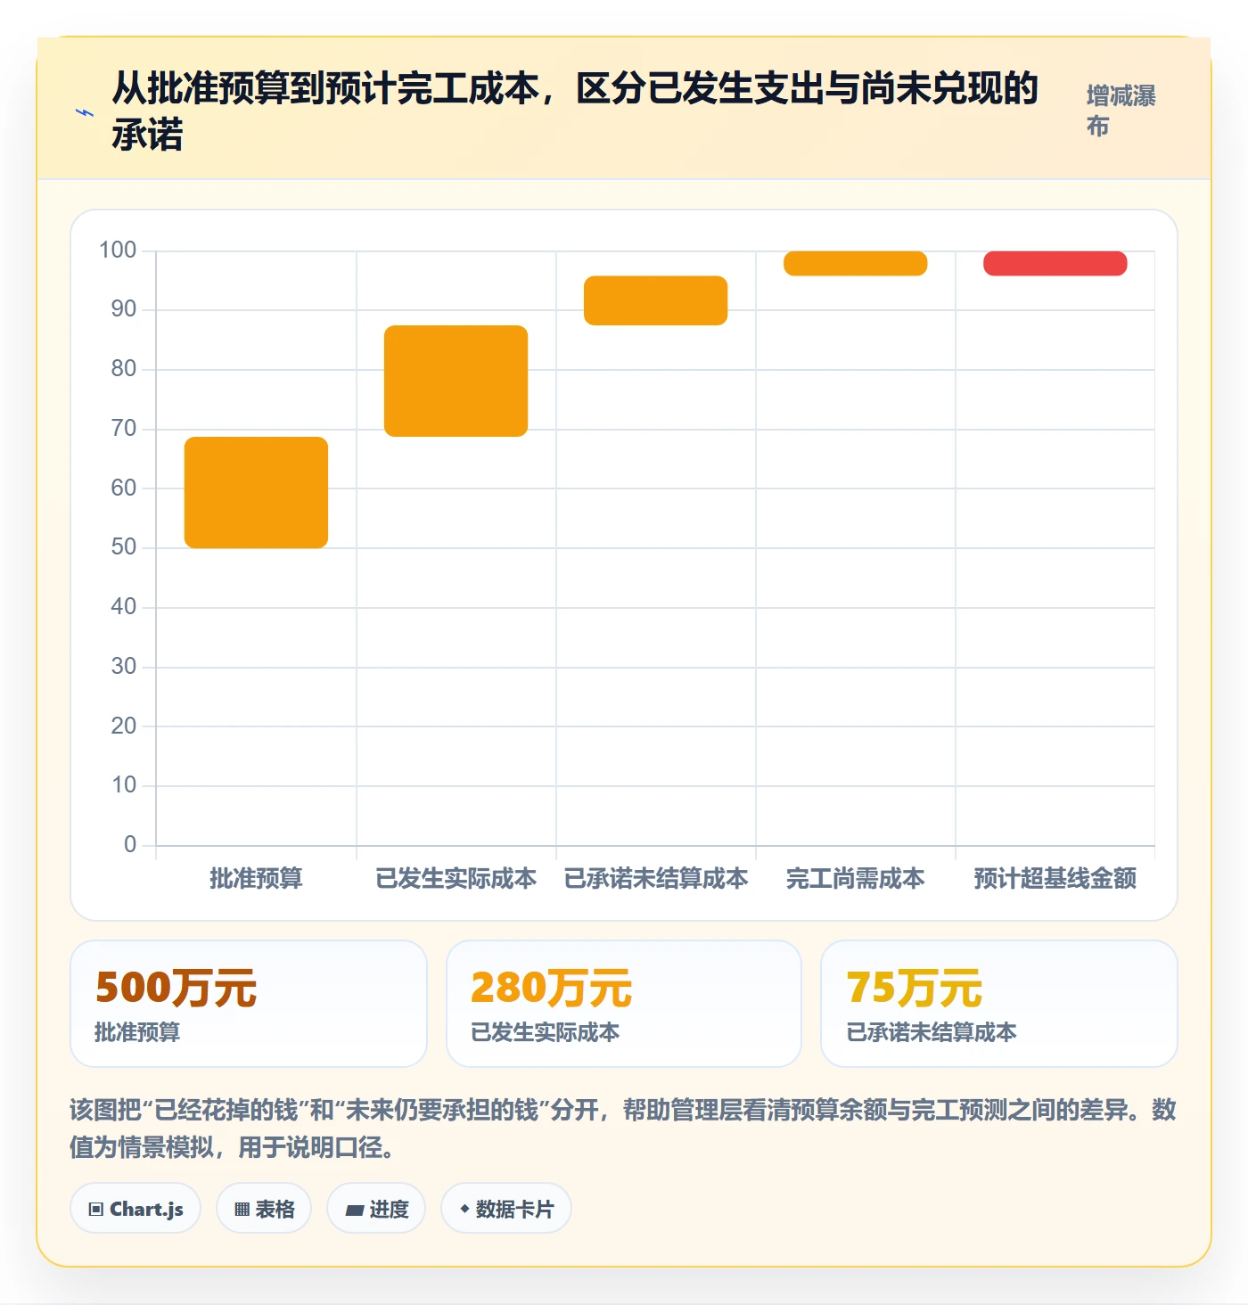Open the 500万元 批准预算 card
Image resolution: width=1248 pixels, height=1305 pixels.
coord(249,1004)
